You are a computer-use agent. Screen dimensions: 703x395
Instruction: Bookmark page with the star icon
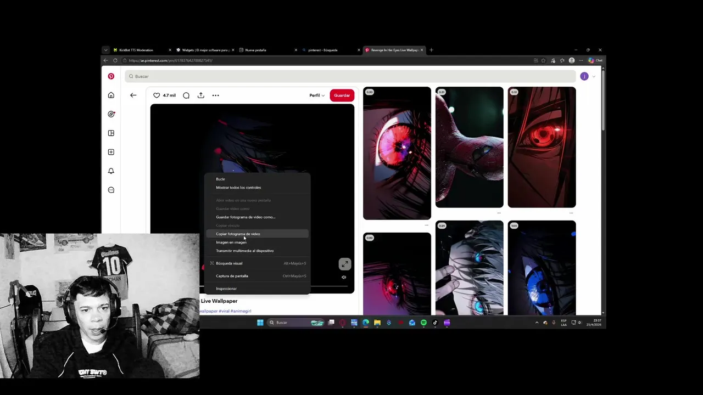544,60
